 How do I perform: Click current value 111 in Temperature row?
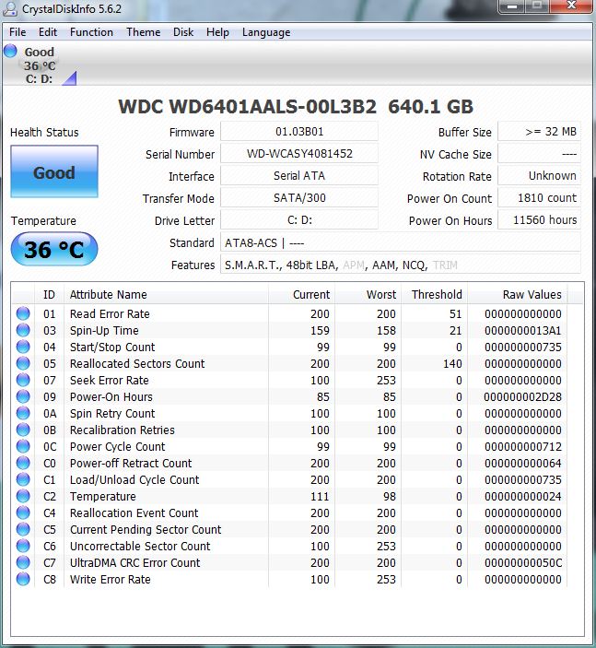click(x=320, y=496)
